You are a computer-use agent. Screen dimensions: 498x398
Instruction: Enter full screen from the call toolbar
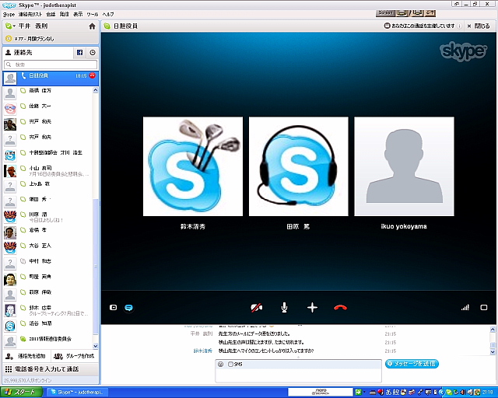[x=483, y=307]
